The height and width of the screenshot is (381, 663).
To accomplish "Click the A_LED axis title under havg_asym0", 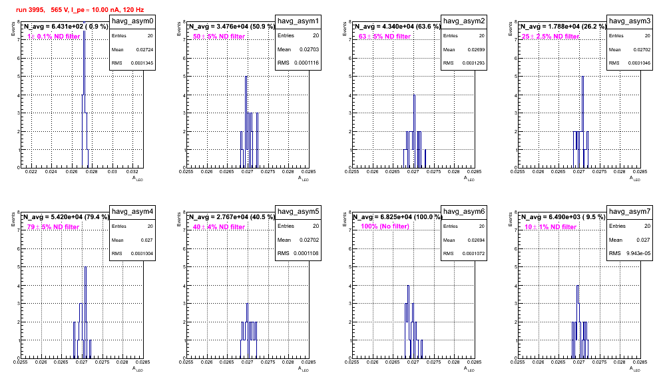I will coord(137,179).
